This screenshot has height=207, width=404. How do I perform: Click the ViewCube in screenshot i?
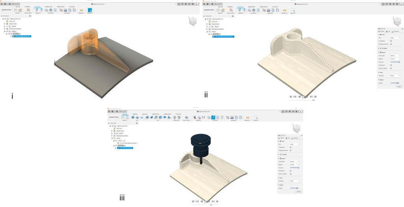(192, 21)
